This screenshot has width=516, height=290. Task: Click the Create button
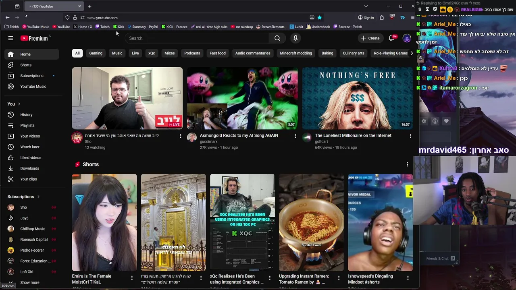(370, 38)
